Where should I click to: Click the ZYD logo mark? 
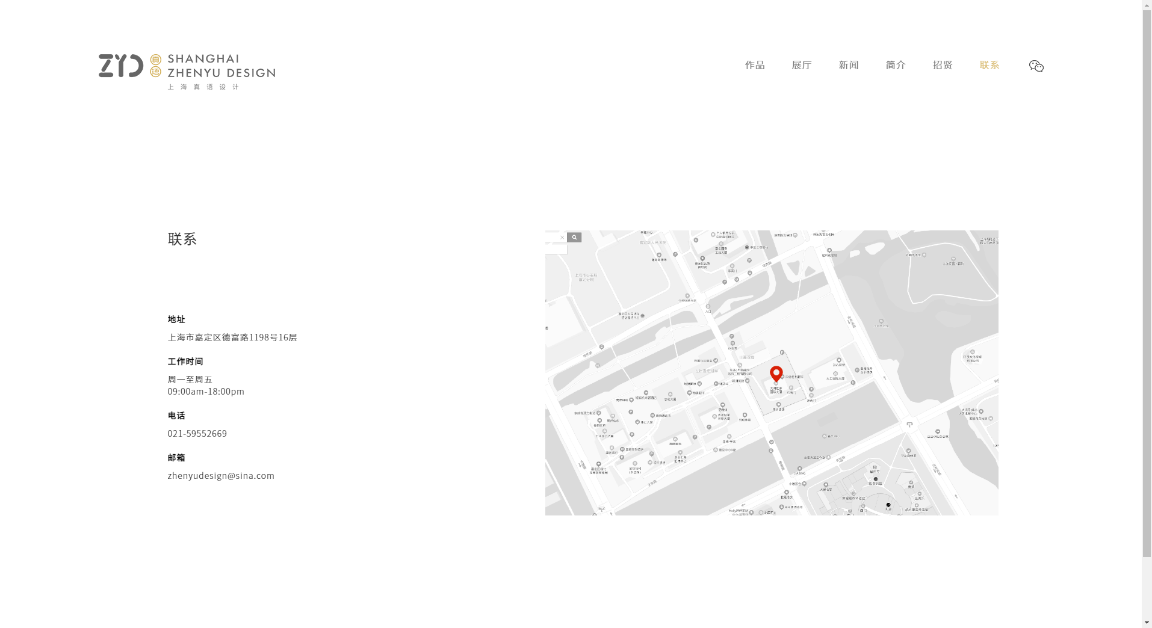tap(121, 66)
